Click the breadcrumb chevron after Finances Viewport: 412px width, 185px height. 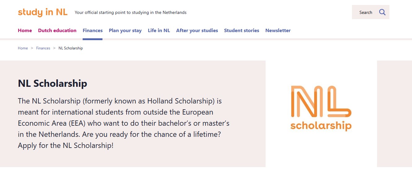click(x=54, y=48)
